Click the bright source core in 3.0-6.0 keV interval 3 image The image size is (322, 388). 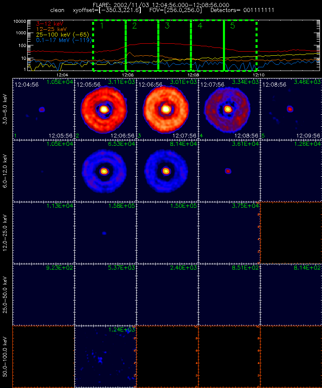coord(166,109)
